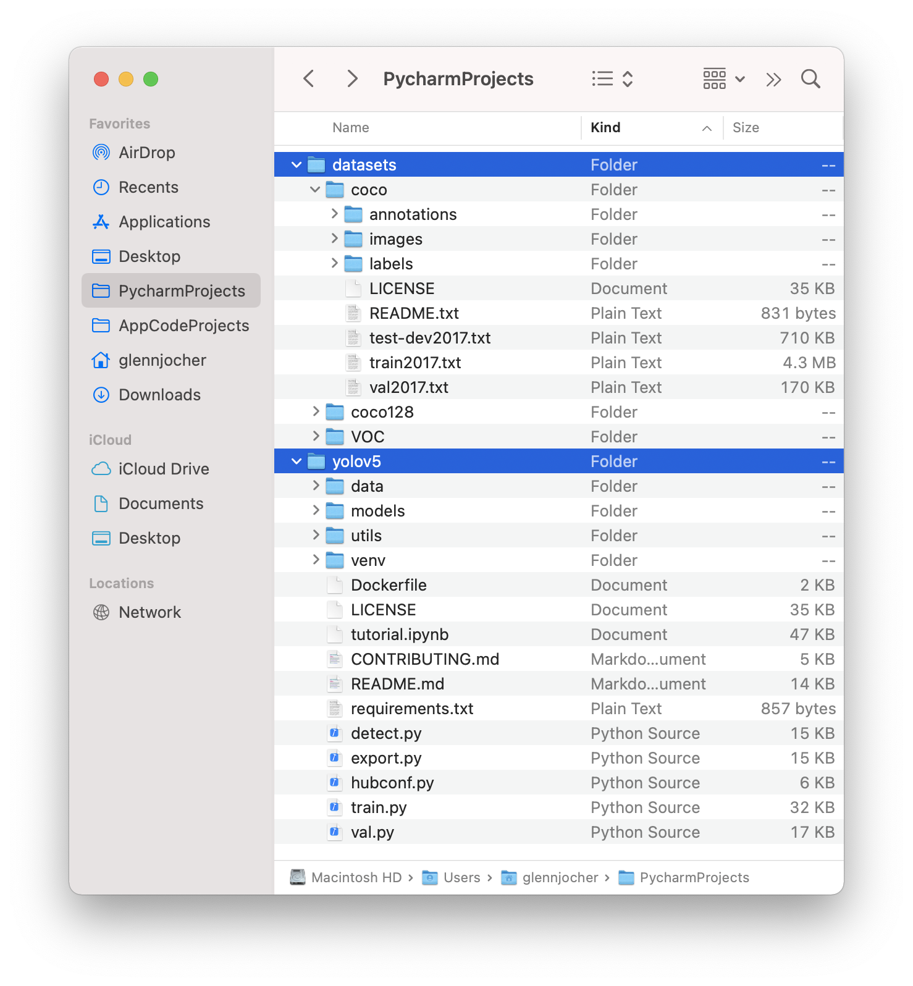Image resolution: width=913 pixels, height=986 pixels.
Task: Click the search magnifier icon
Action: 810,79
